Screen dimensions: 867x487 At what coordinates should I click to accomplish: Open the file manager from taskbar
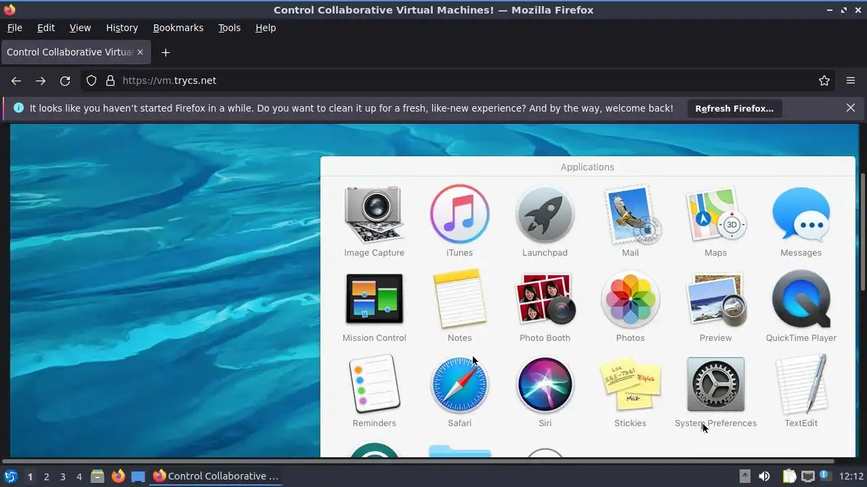[x=98, y=476]
